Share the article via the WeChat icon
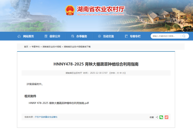Screen dimensions: 193x129 (161, 117)
